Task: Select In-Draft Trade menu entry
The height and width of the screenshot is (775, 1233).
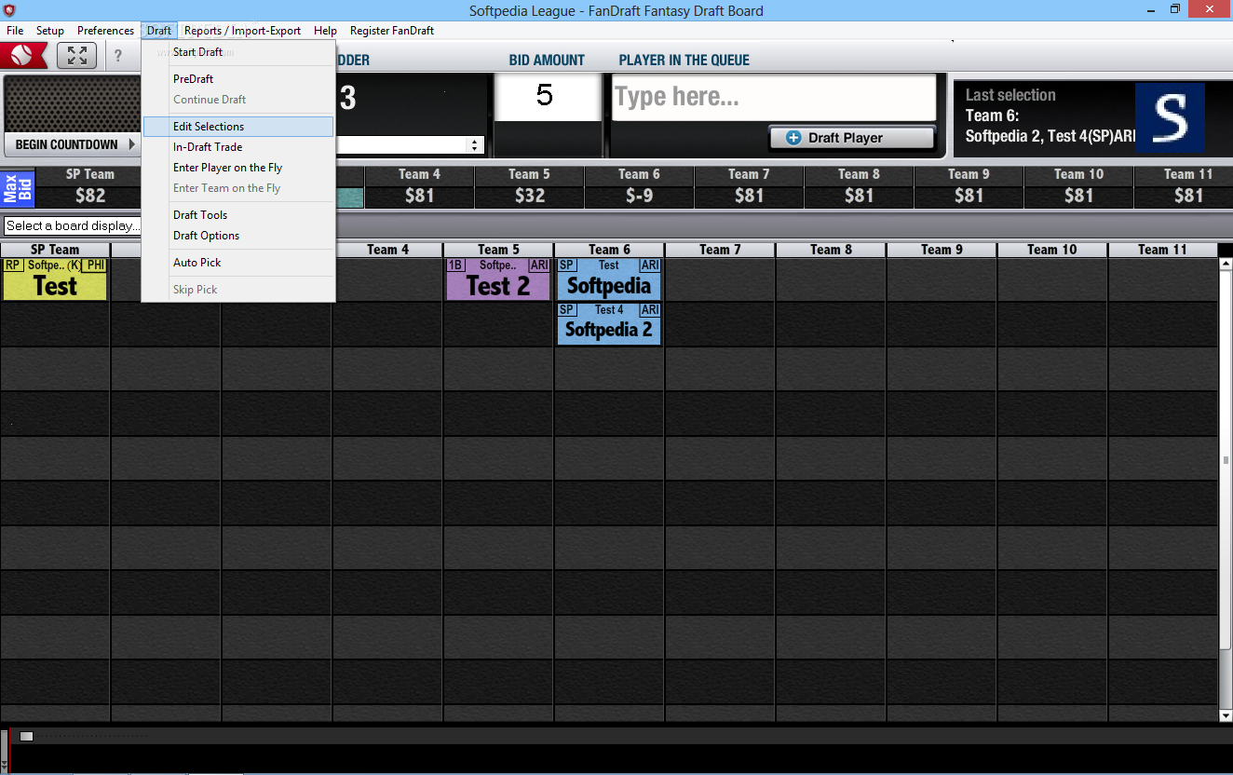Action: 238,147
